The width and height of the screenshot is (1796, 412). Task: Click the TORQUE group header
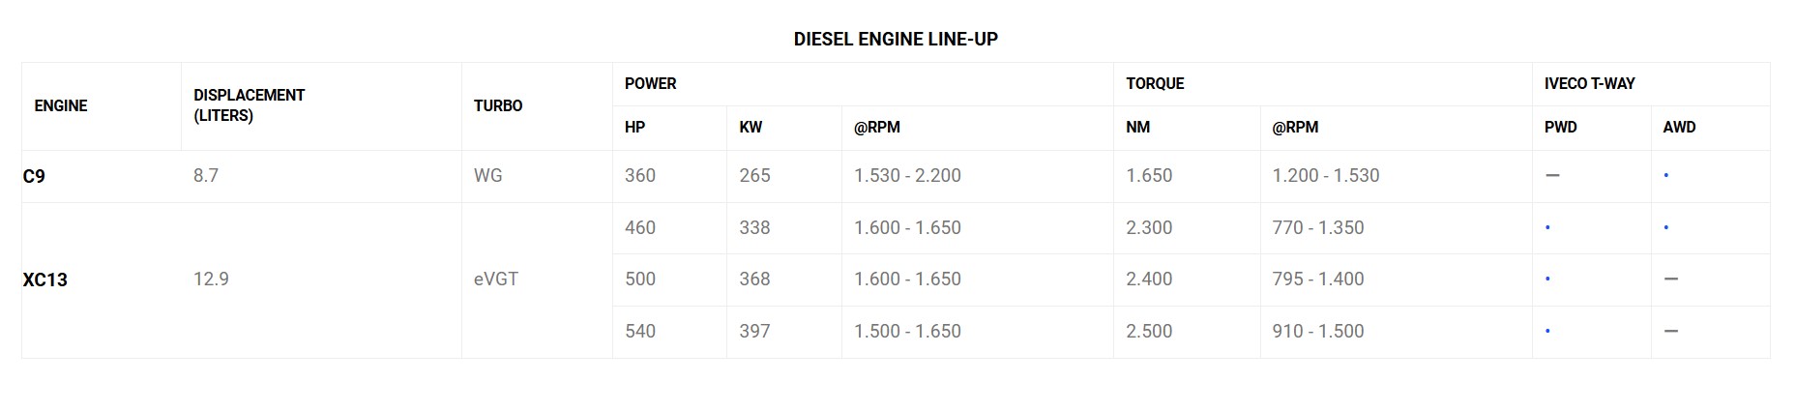pos(1155,84)
